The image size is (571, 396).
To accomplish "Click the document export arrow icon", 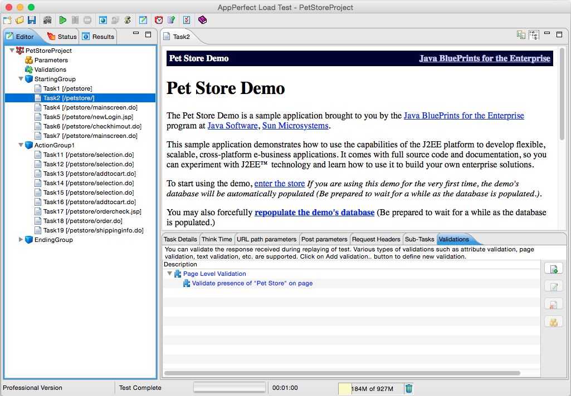I will coord(171,20).
